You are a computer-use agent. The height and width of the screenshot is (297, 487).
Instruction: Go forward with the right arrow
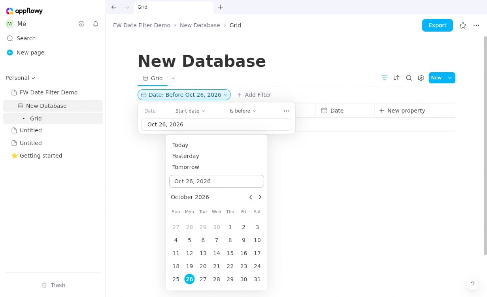pyautogui.click(x=126, y=7)
